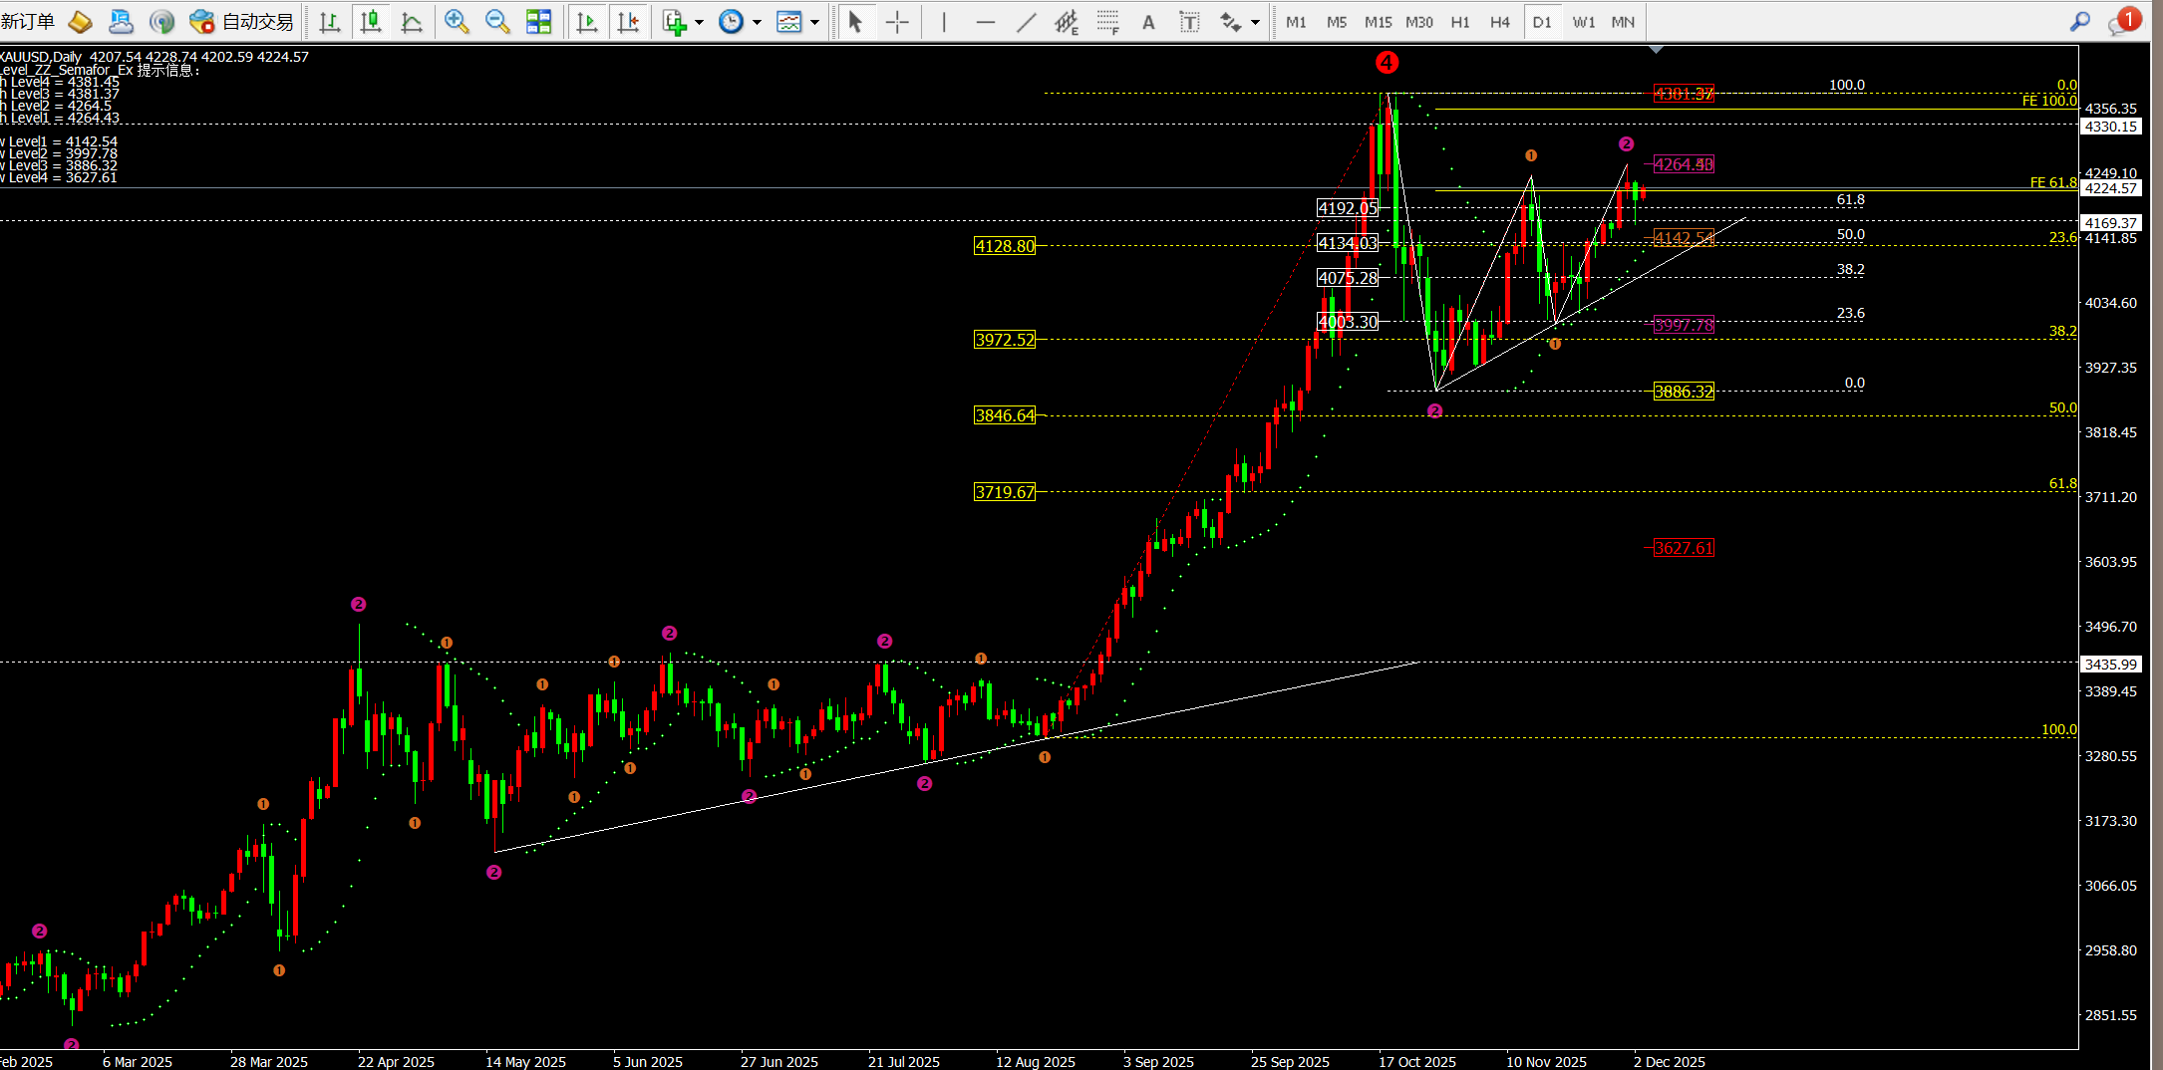Screen dimensions: 2163x1070
Task: Click the 自动交易 auto trading button
Action: click(243, 22)
